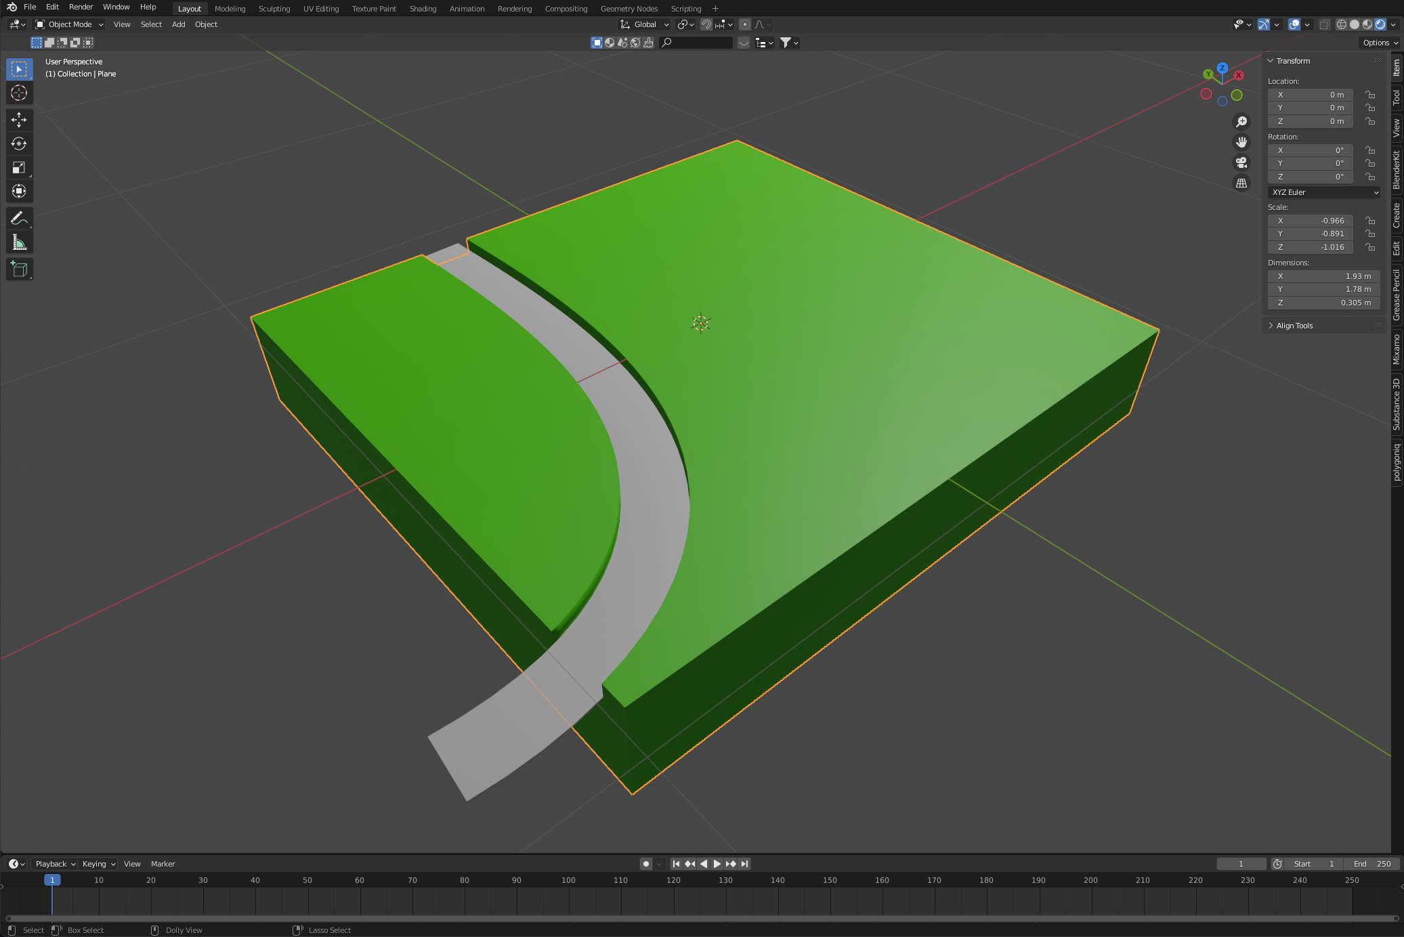Click Scale X value field
The image size is (1404, 937).
point(1311,221)
